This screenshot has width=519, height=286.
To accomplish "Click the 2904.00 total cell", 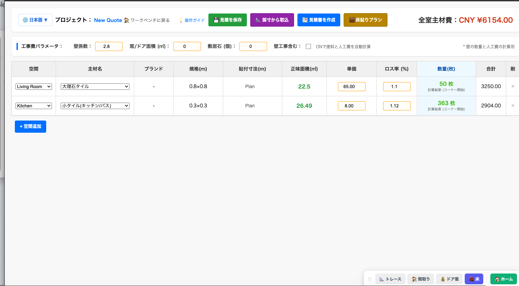I will [491, 106].
